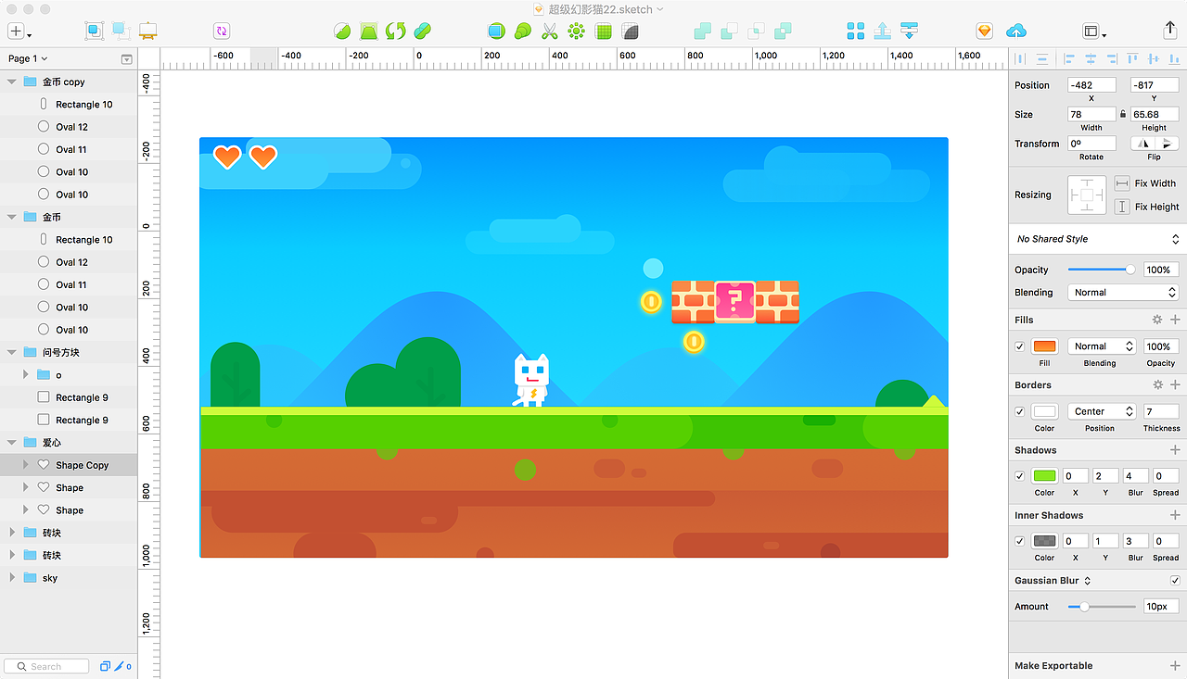Click the Scale tool icon
This screenshot has height=679, width=1187.
(523, 31)
